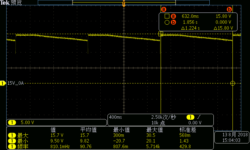Click the maximum row's highest value 30.5
Viewport: 250px width, 150px height.
coord(151,135)
